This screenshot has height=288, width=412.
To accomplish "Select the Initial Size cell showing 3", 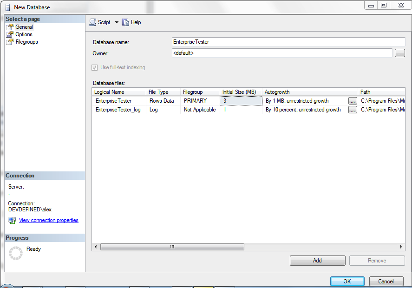I will tap(241, 101).
